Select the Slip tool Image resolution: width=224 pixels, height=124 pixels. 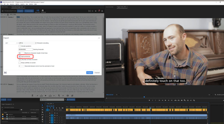(x=42, y=115)
